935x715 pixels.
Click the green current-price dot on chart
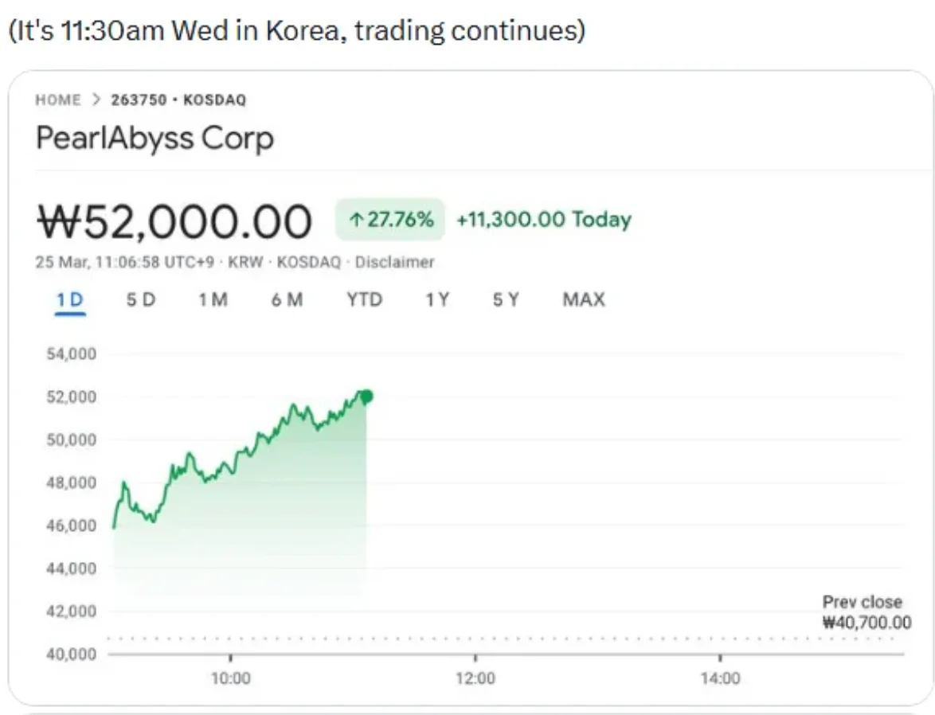tap(366, 397)
